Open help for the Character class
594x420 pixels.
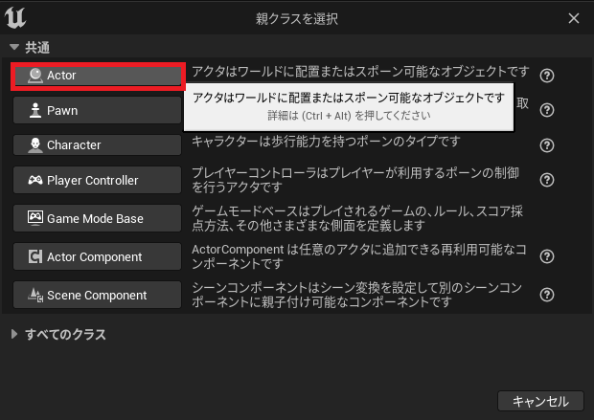(547, 145)
